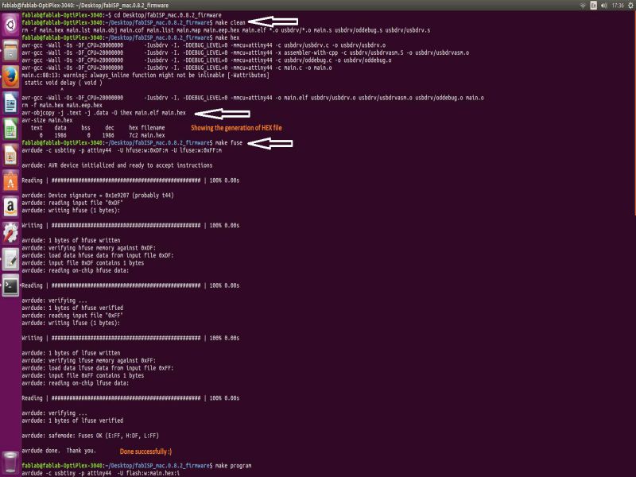The width and height of the screenshot is (636, 477).
Task: Click the 'text data bss dec hex filename' header
Action: (x=98, y=128)
